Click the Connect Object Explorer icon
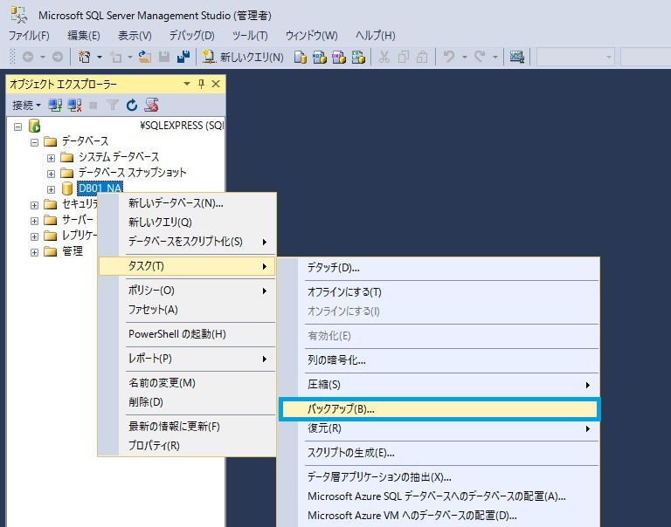 click(55, 105)
